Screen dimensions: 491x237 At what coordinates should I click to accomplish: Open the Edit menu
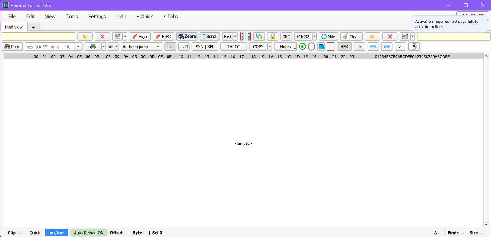[x=30, y=17]
